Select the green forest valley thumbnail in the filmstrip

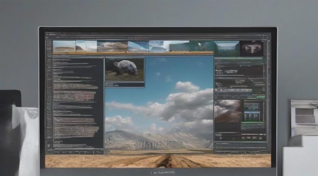(x=227, y=48)
